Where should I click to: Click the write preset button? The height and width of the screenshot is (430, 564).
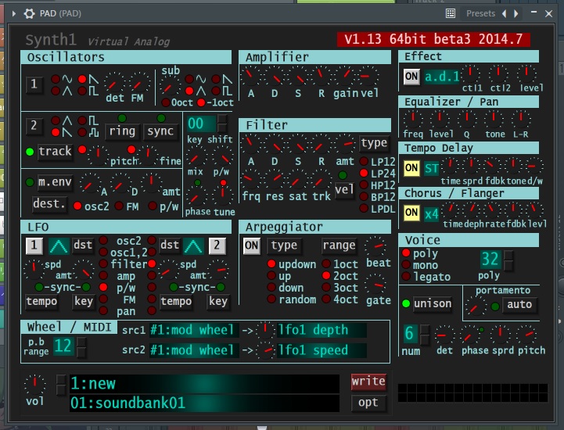pos(368,382)
